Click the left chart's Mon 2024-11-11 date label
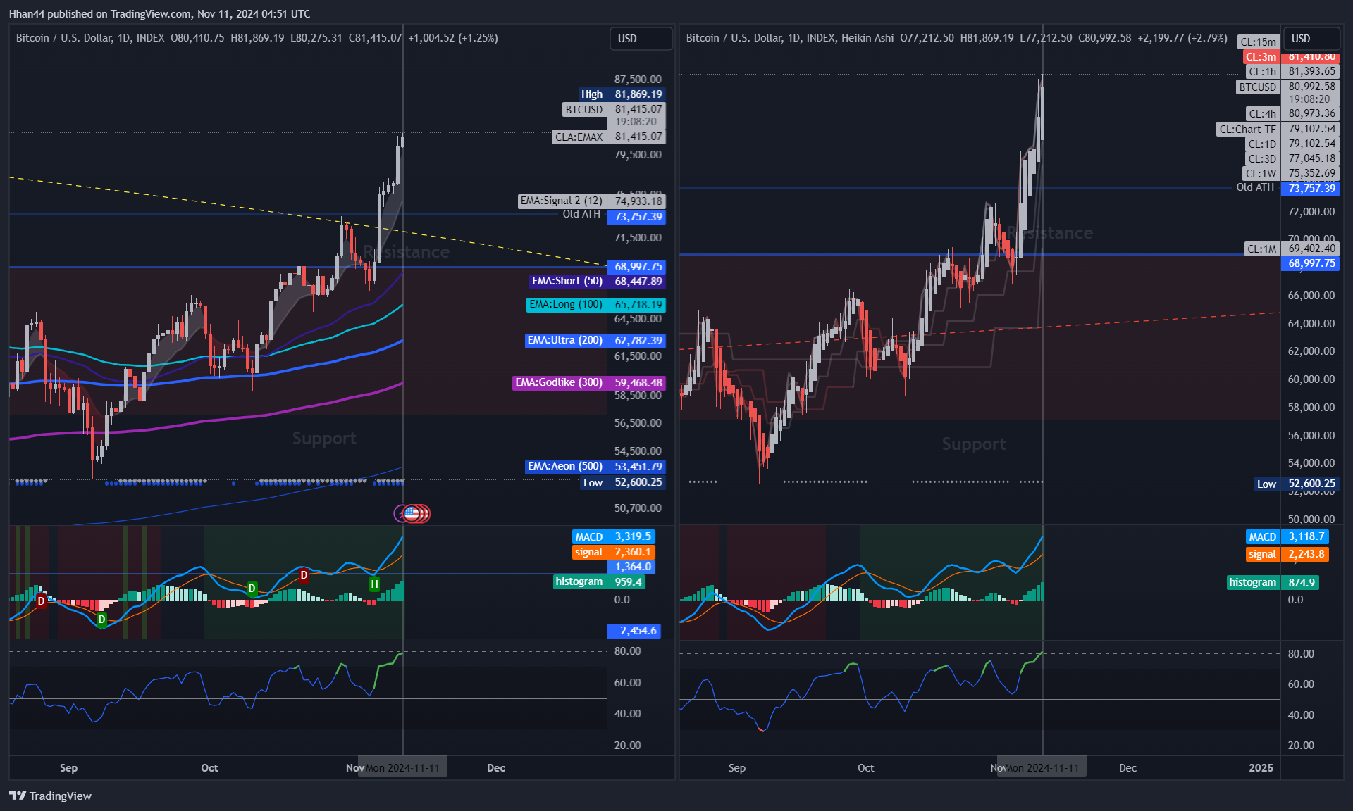Image resolution: width=1353 pixels, height=811 pixels. (402, 767)
